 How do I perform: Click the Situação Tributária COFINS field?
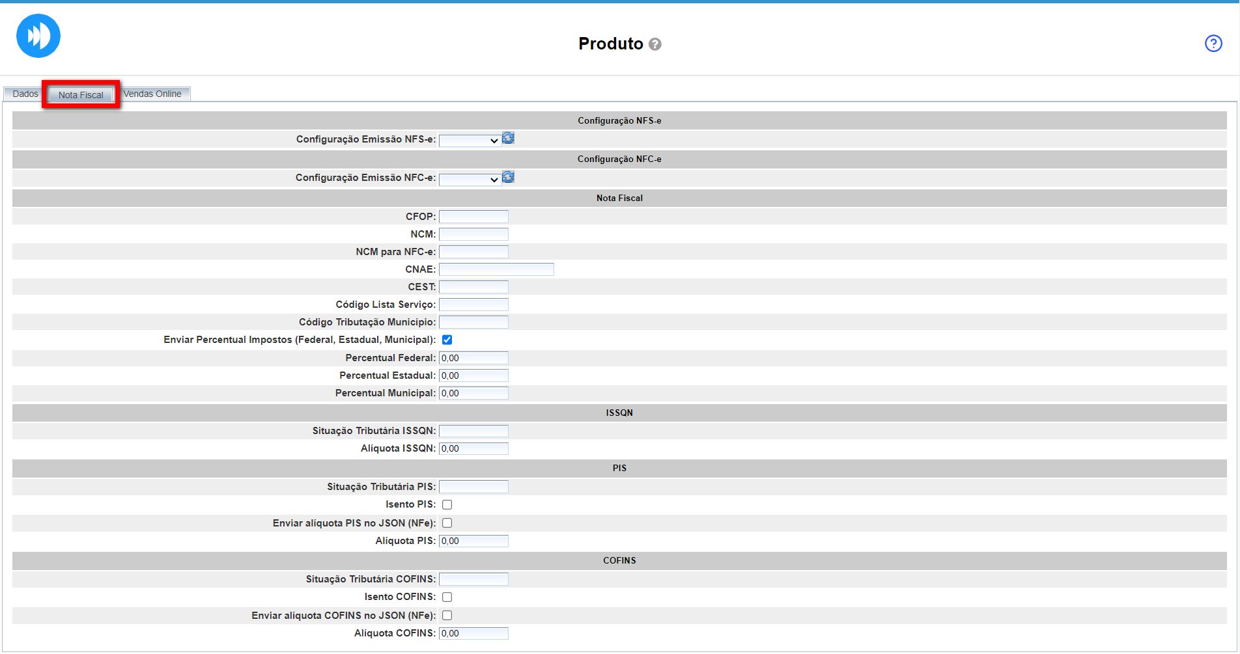(x=473, y=579)
